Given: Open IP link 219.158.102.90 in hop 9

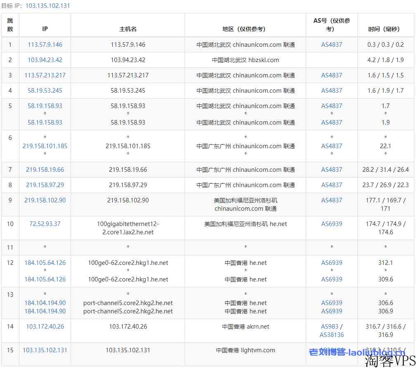Looking at the screenshot, I should [x=45, y=200].
